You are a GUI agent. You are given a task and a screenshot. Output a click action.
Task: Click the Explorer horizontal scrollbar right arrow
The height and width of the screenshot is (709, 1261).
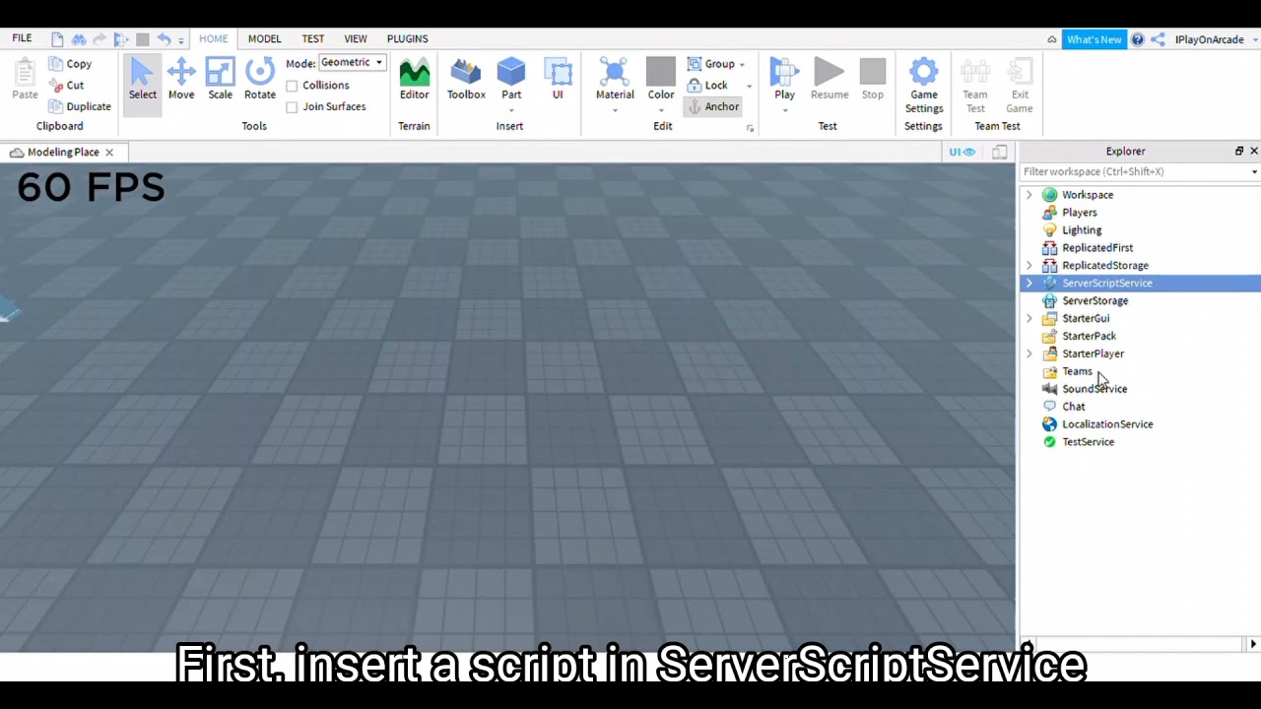1253,644
